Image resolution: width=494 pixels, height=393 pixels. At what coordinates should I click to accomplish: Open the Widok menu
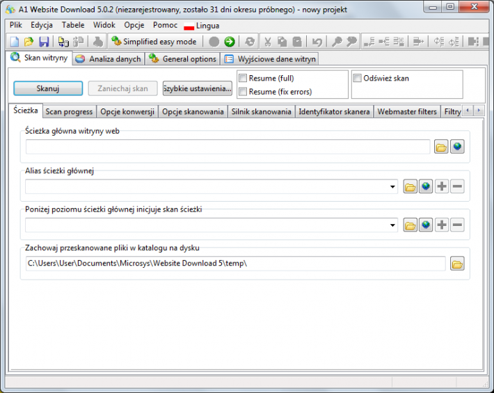(104, 25)
